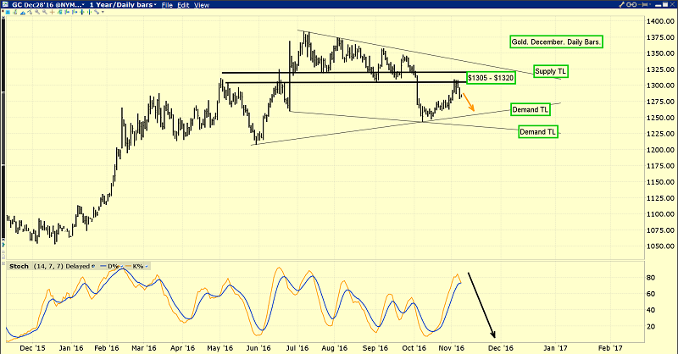The width and height of the screenshot is (678, 354).
Task: Select the Supply TL annotation label
Action: [x=550, y=71]
